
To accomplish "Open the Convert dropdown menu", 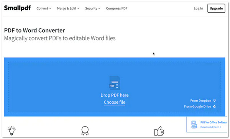I will pos(44,8).
